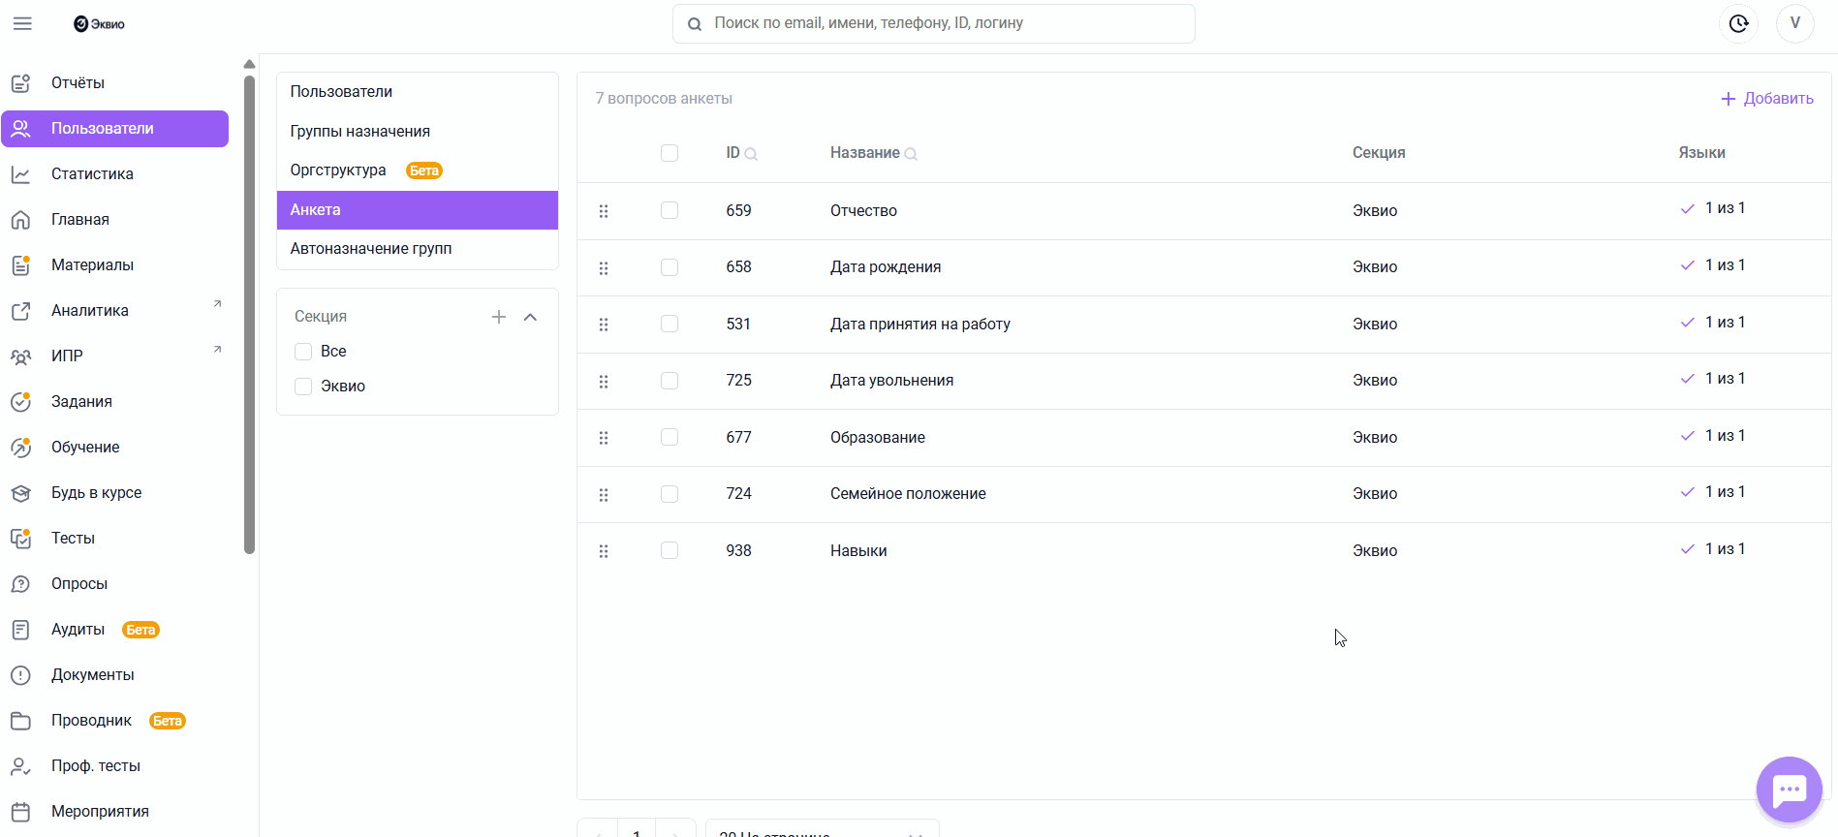This screenshot has height=837, width=1838.
Task: Click the search icon next to ID column
Action: pyautogui.click(x=751, y=154)
